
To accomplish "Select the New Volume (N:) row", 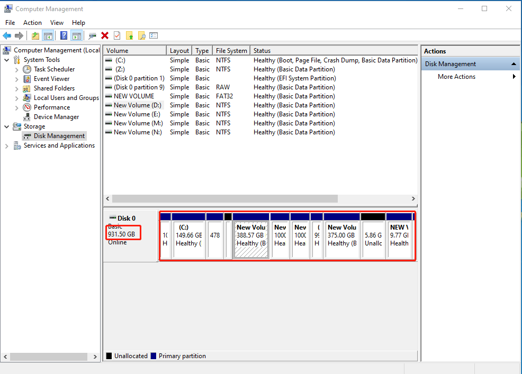I will click(260, 132).
